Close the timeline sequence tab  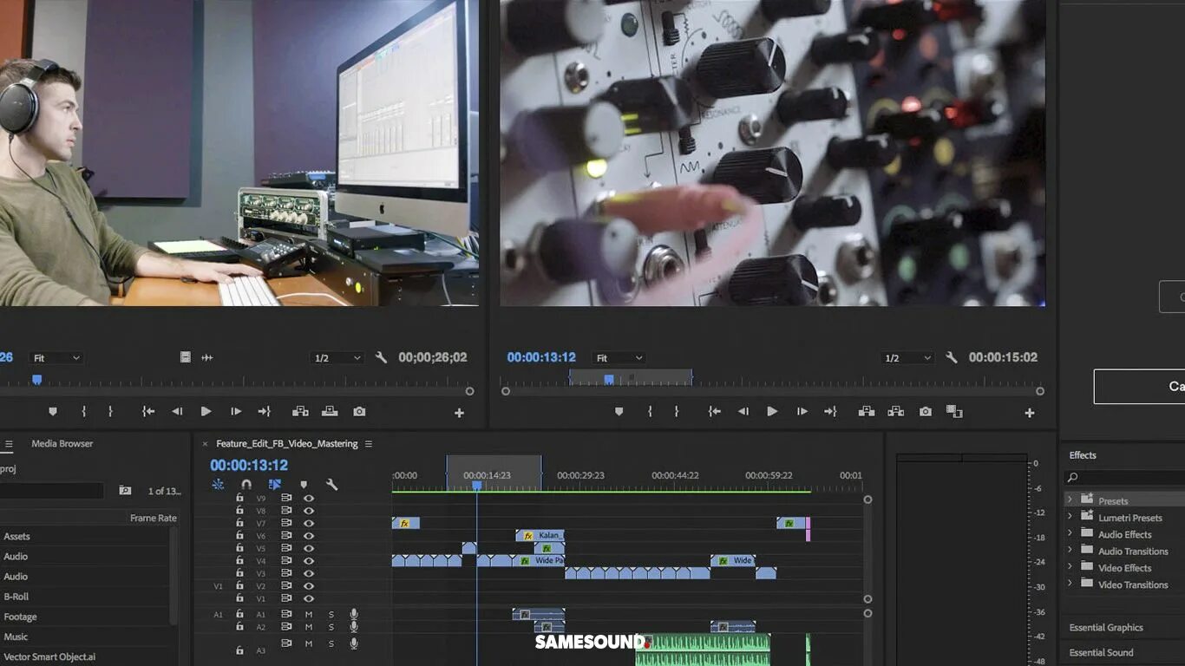(205, 444)
